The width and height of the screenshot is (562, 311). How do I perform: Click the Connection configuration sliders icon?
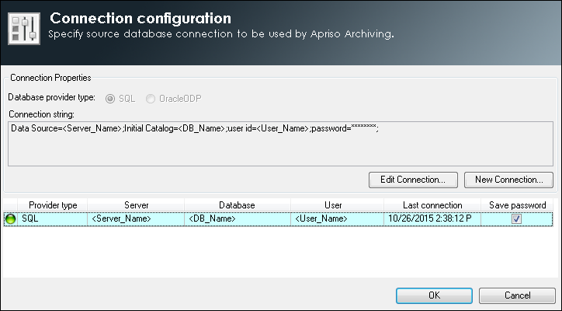pyautogui.click(x=23, y=28)
